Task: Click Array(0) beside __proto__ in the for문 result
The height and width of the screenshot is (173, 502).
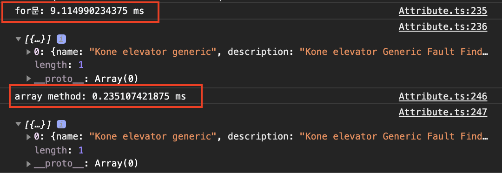Action: (x=116, y=79)
